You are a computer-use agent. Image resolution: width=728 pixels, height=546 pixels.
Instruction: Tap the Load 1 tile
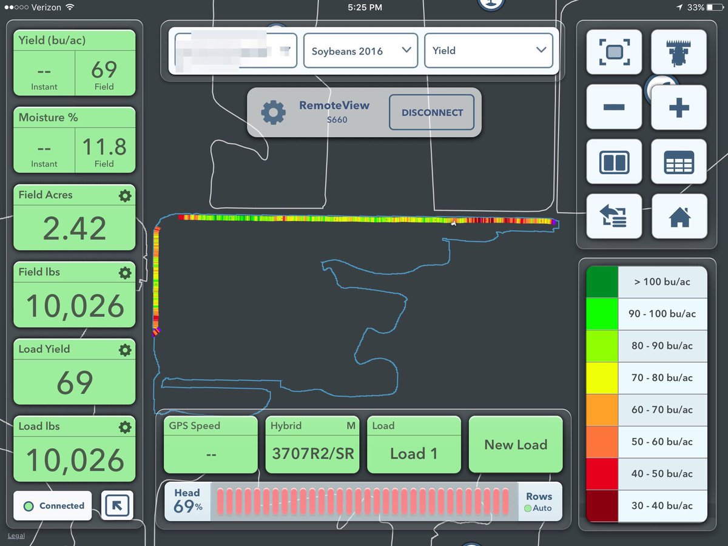tap(414, 445)
